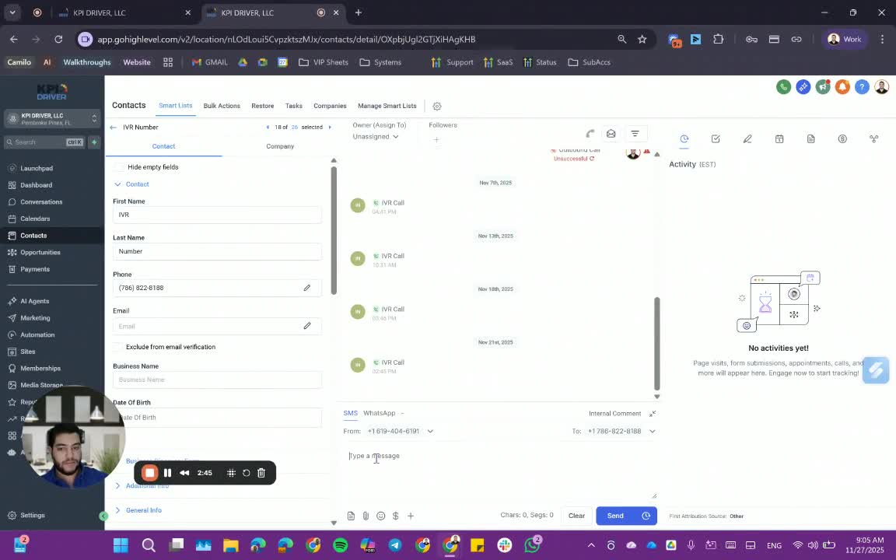Screen dimensions: 896x560
Task: Collapse the message composer icon
Action: [653, 413]
